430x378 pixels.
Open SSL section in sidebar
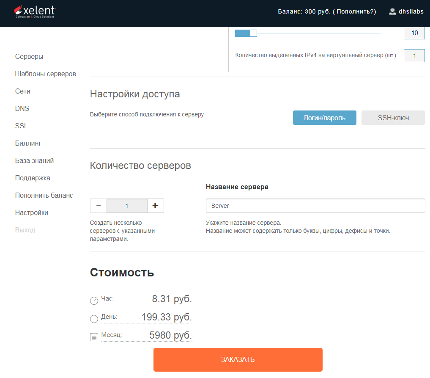(22, 126)
